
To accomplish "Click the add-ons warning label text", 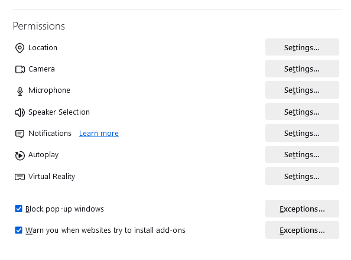I will [105, 230].
